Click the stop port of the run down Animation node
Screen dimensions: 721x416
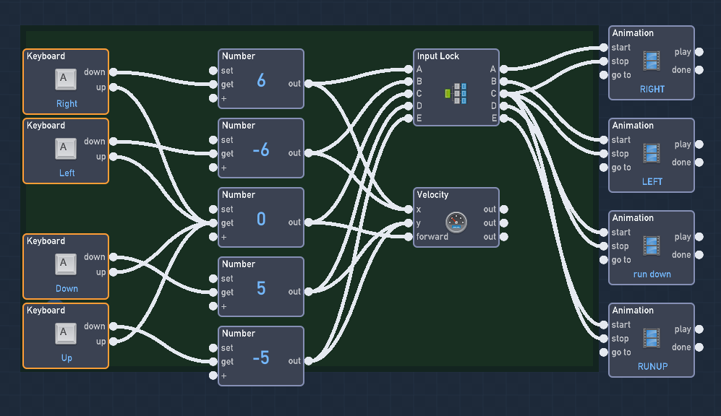(604, 246)
